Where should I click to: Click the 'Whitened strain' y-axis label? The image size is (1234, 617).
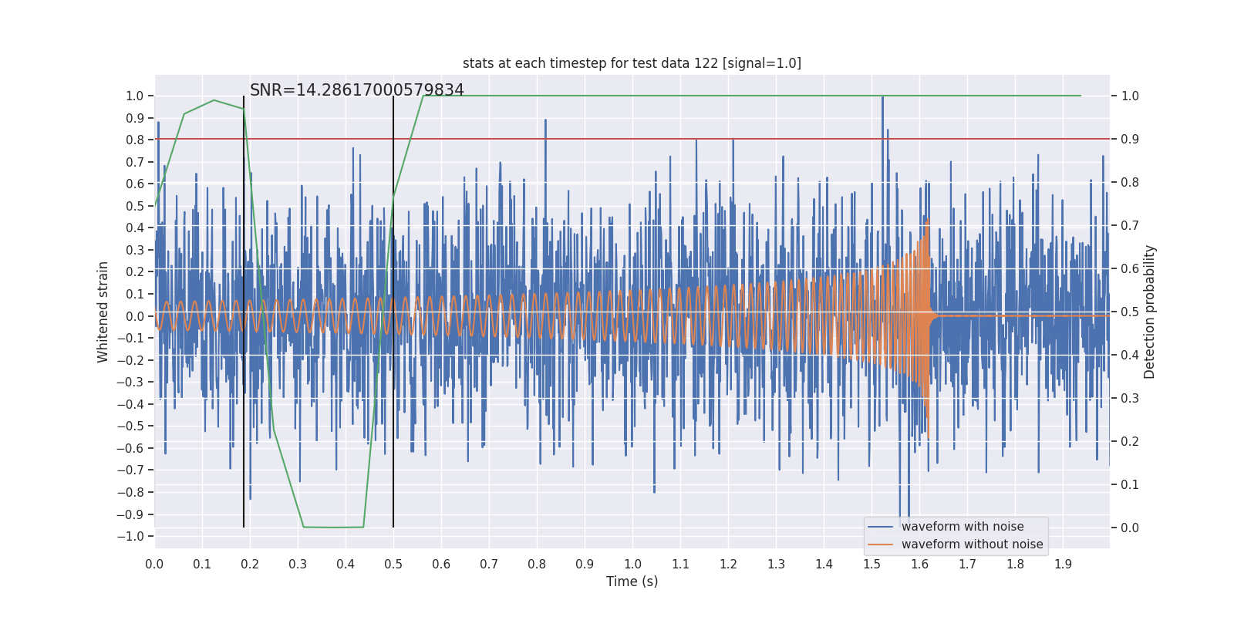click(103, 312)
